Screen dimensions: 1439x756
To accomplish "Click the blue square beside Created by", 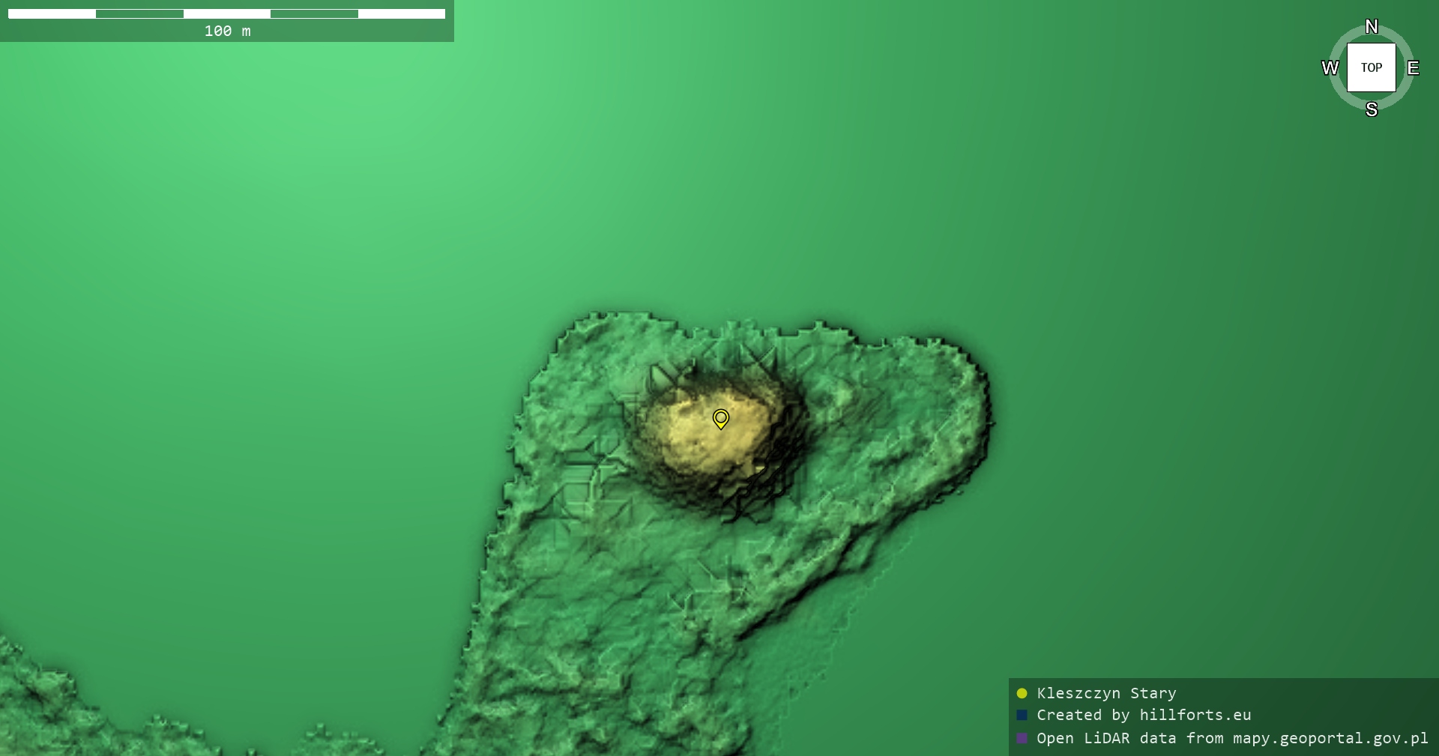I will pos(1022,715).
